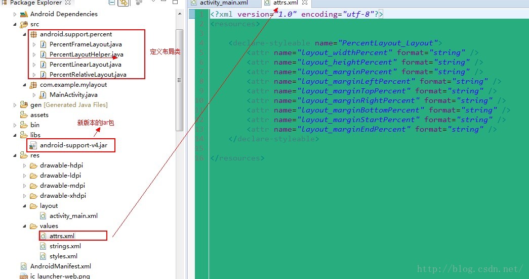Click the drawable-mdpi folder icon

pos(33,186)
